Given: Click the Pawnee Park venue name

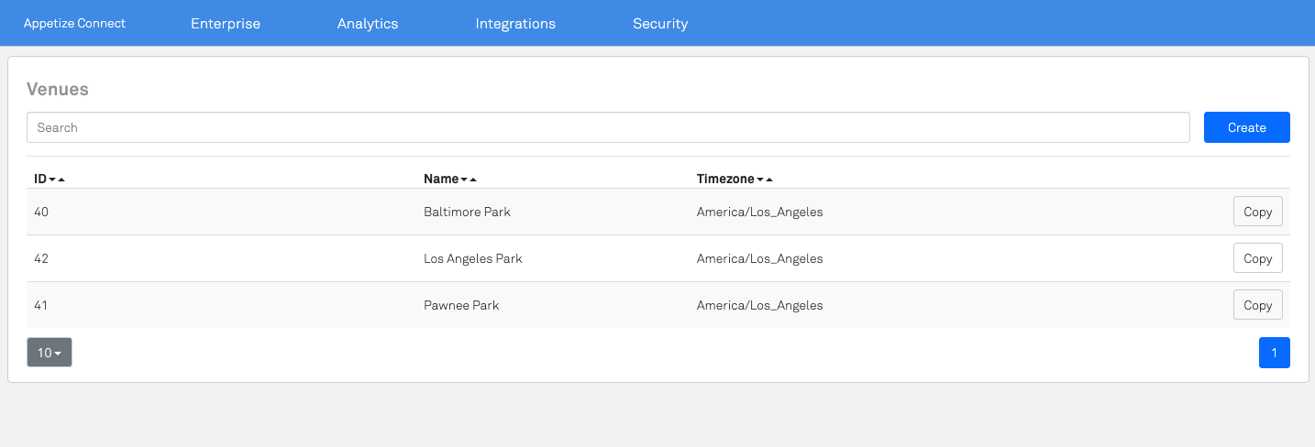Looking at the screenshot, I should pyautogui.click(x=461, y=305).
